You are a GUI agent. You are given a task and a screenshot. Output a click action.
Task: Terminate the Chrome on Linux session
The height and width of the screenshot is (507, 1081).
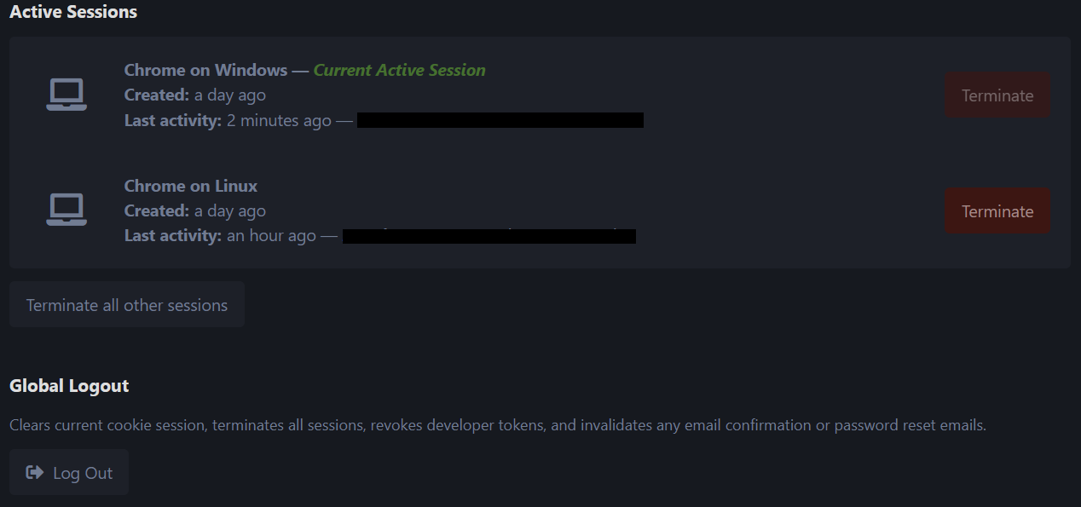click(997, 211)
